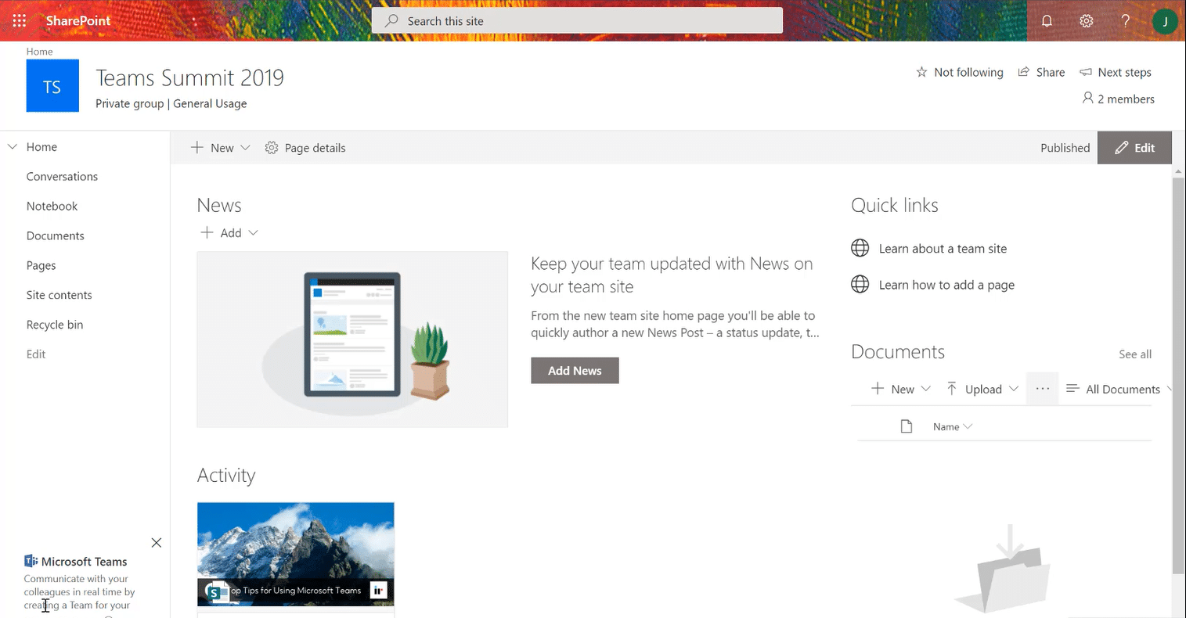Open Next steps panel
Viewport: 1186px width, 618px height.
point(1116,72)
